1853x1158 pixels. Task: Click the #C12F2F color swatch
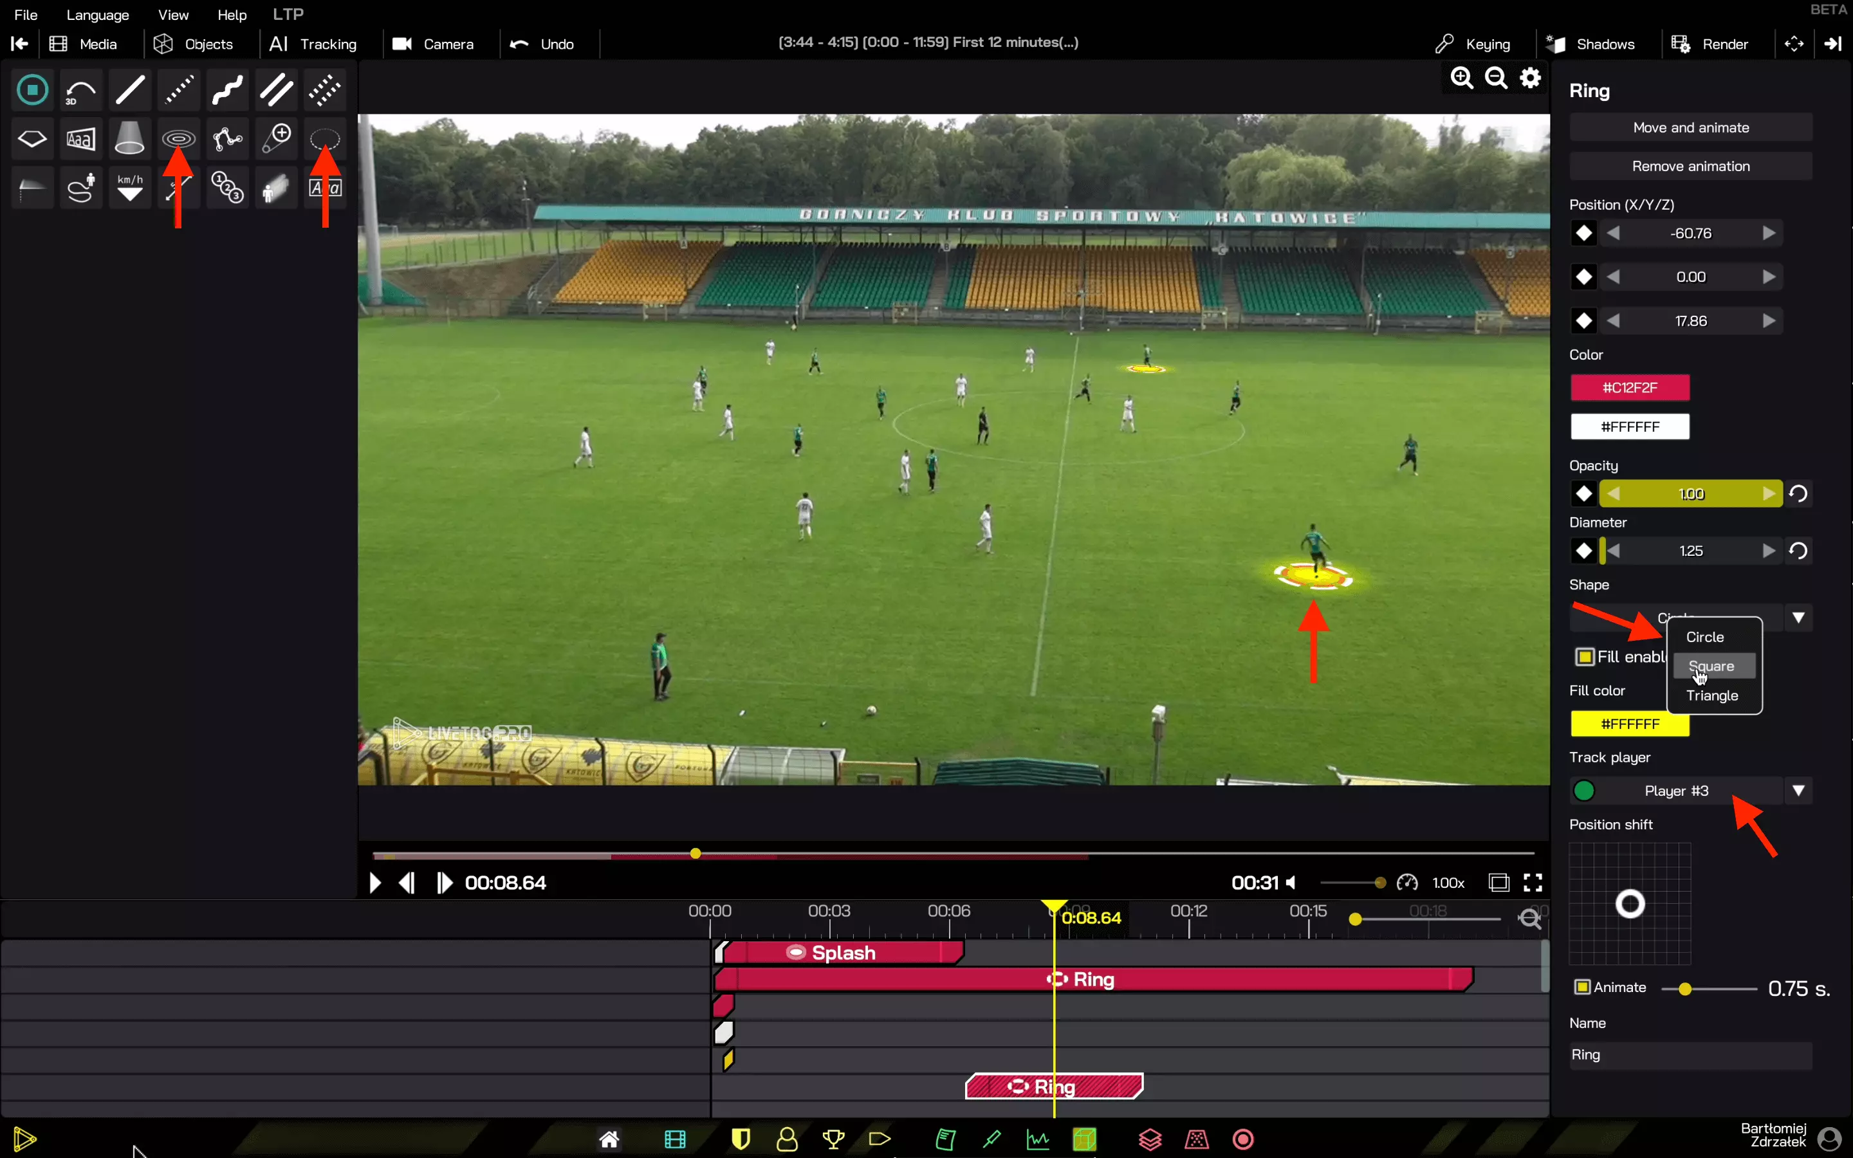[x=1629, y=387]
